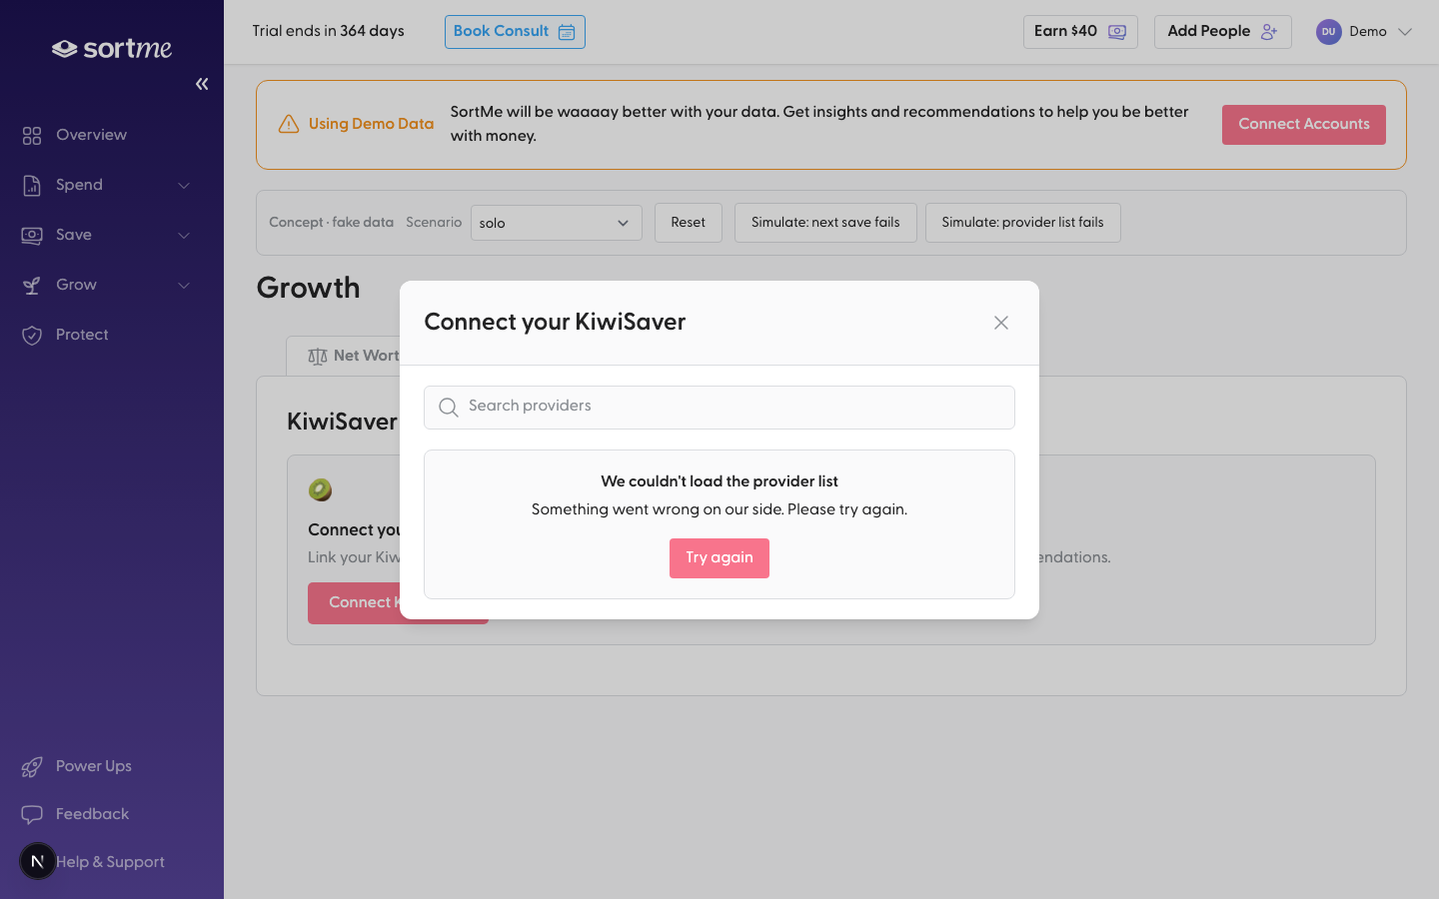Expand the Spend submenu chevron
Screen dimensions: 1439x899
click(x=184, y=185)
